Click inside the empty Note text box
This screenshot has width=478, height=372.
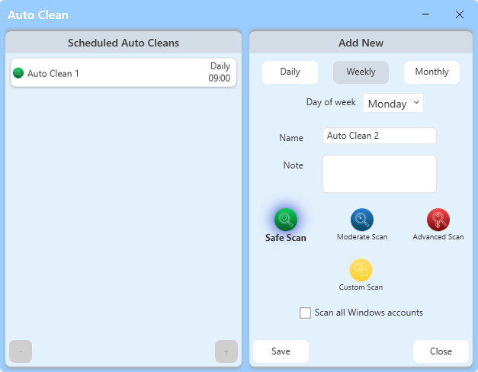pos(379,174)
